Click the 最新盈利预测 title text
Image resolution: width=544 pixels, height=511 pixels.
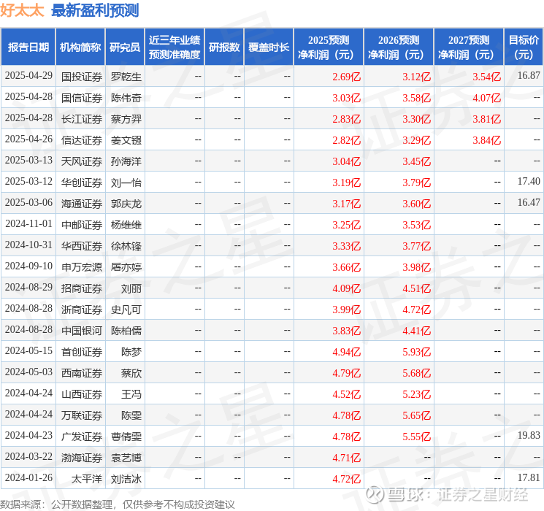95,10
